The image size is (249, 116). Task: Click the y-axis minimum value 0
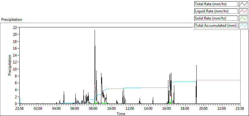pos(16,104)
